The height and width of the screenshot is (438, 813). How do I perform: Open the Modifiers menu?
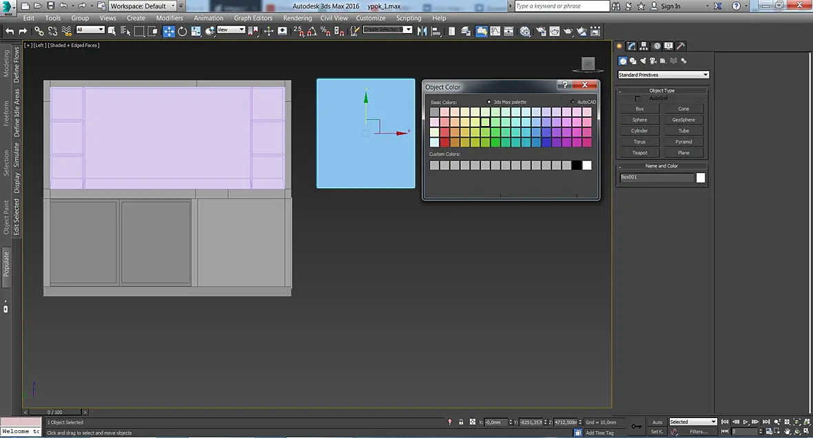[169, 18]
